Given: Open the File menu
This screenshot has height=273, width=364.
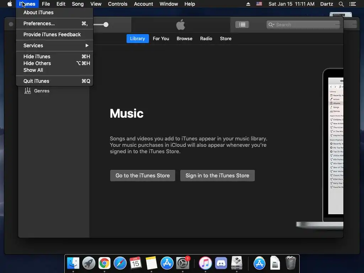Looking at the screenshot, I should point(46,4).
